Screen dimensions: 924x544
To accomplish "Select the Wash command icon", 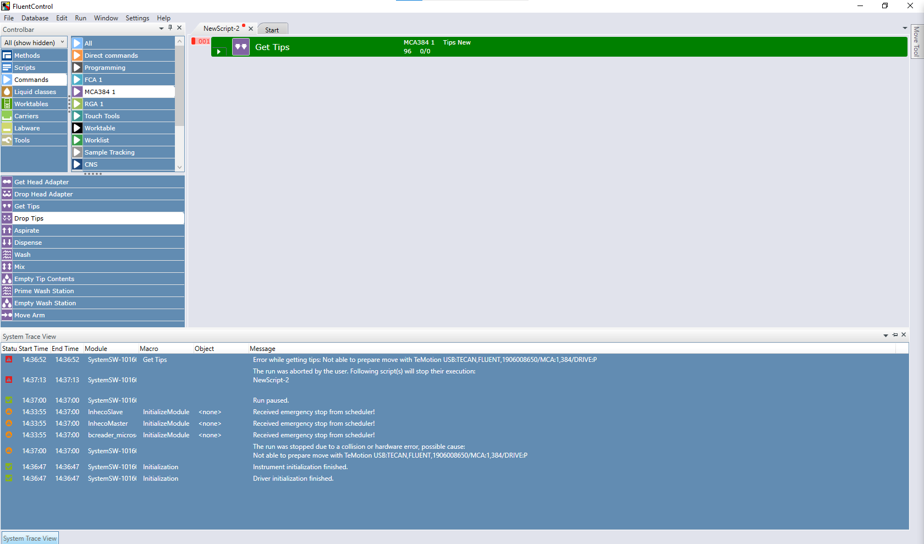I will pos(7,255).
